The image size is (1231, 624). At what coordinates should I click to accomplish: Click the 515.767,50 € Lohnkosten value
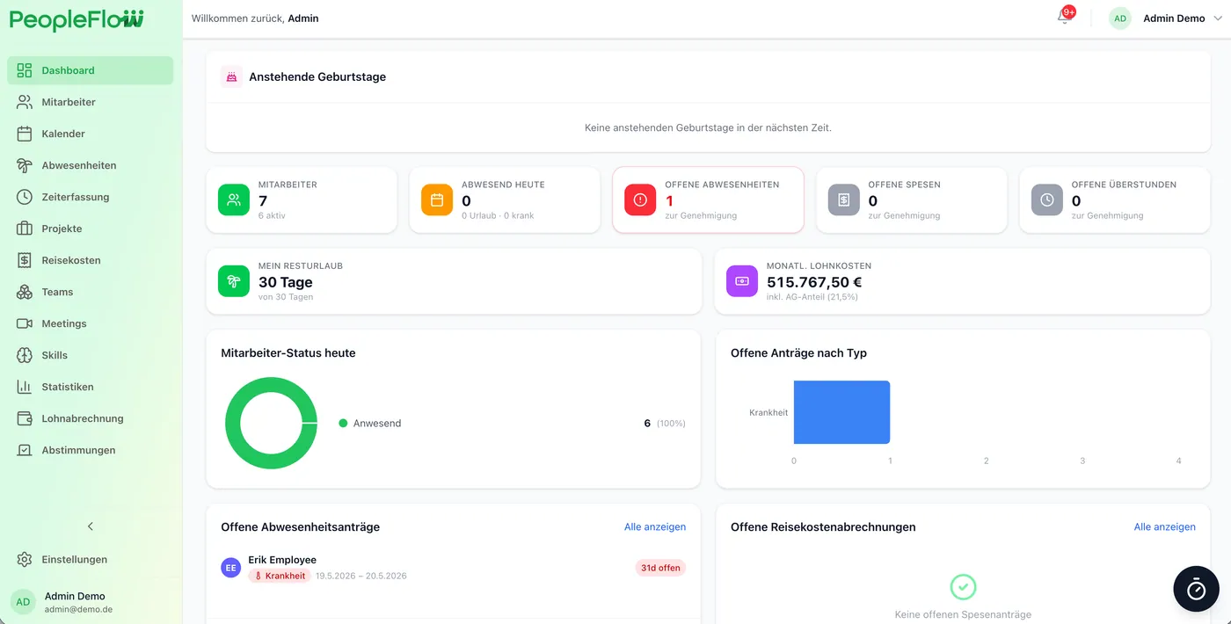point(814,282)
